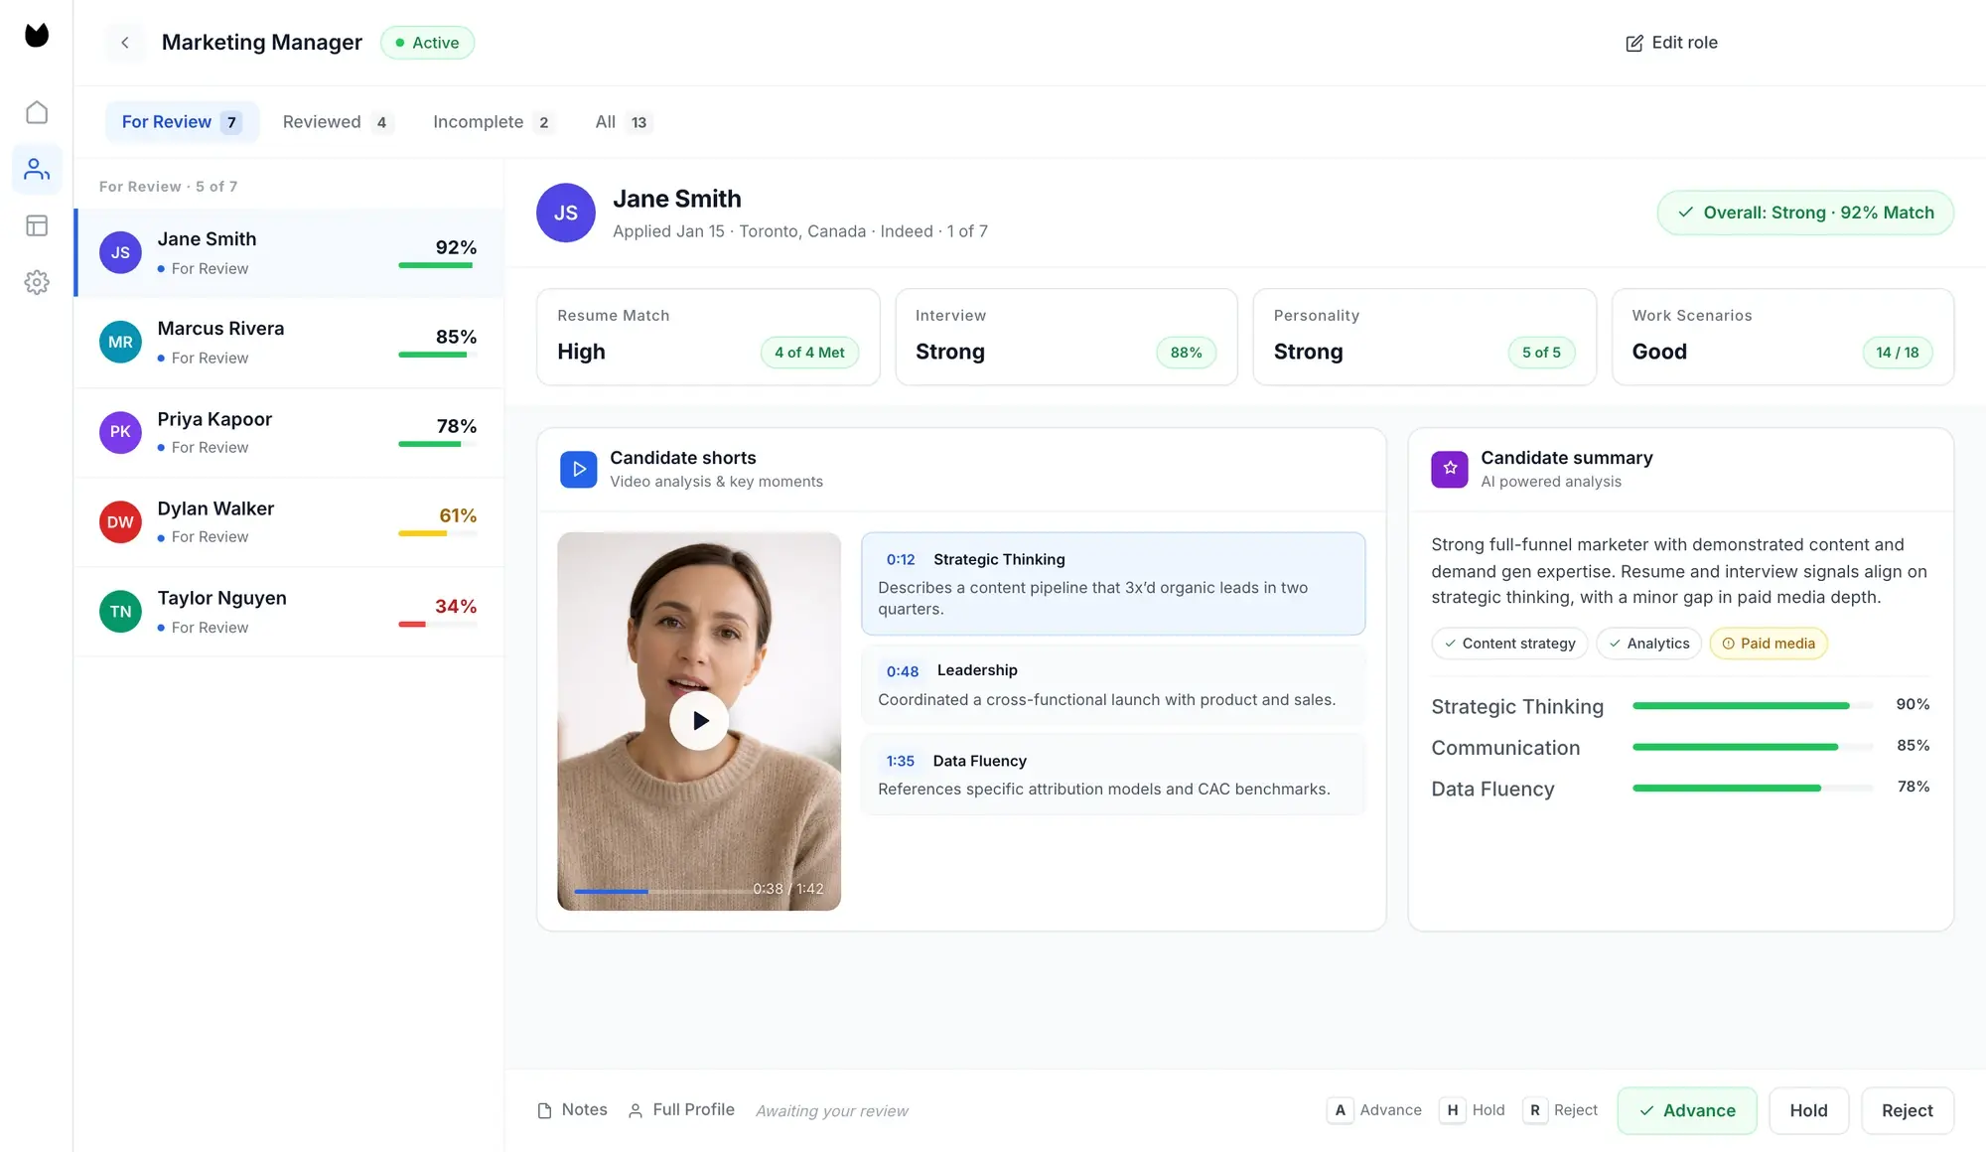Screen dimensions: 1986x1152
Task: Open the Candidates people icon in the sidebar
Action: [37, 170]
